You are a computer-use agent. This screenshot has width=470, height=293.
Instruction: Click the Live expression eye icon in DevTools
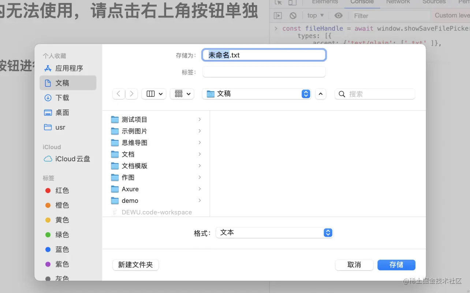[x=338, y=15]
